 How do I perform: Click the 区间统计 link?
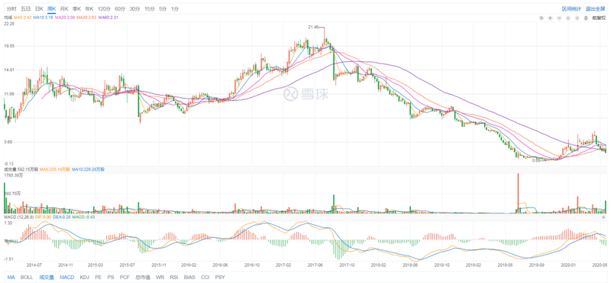click(571, 8)
